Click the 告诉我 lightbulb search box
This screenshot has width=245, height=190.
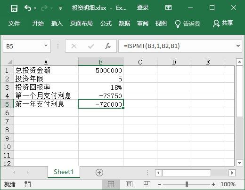(188, 24)
